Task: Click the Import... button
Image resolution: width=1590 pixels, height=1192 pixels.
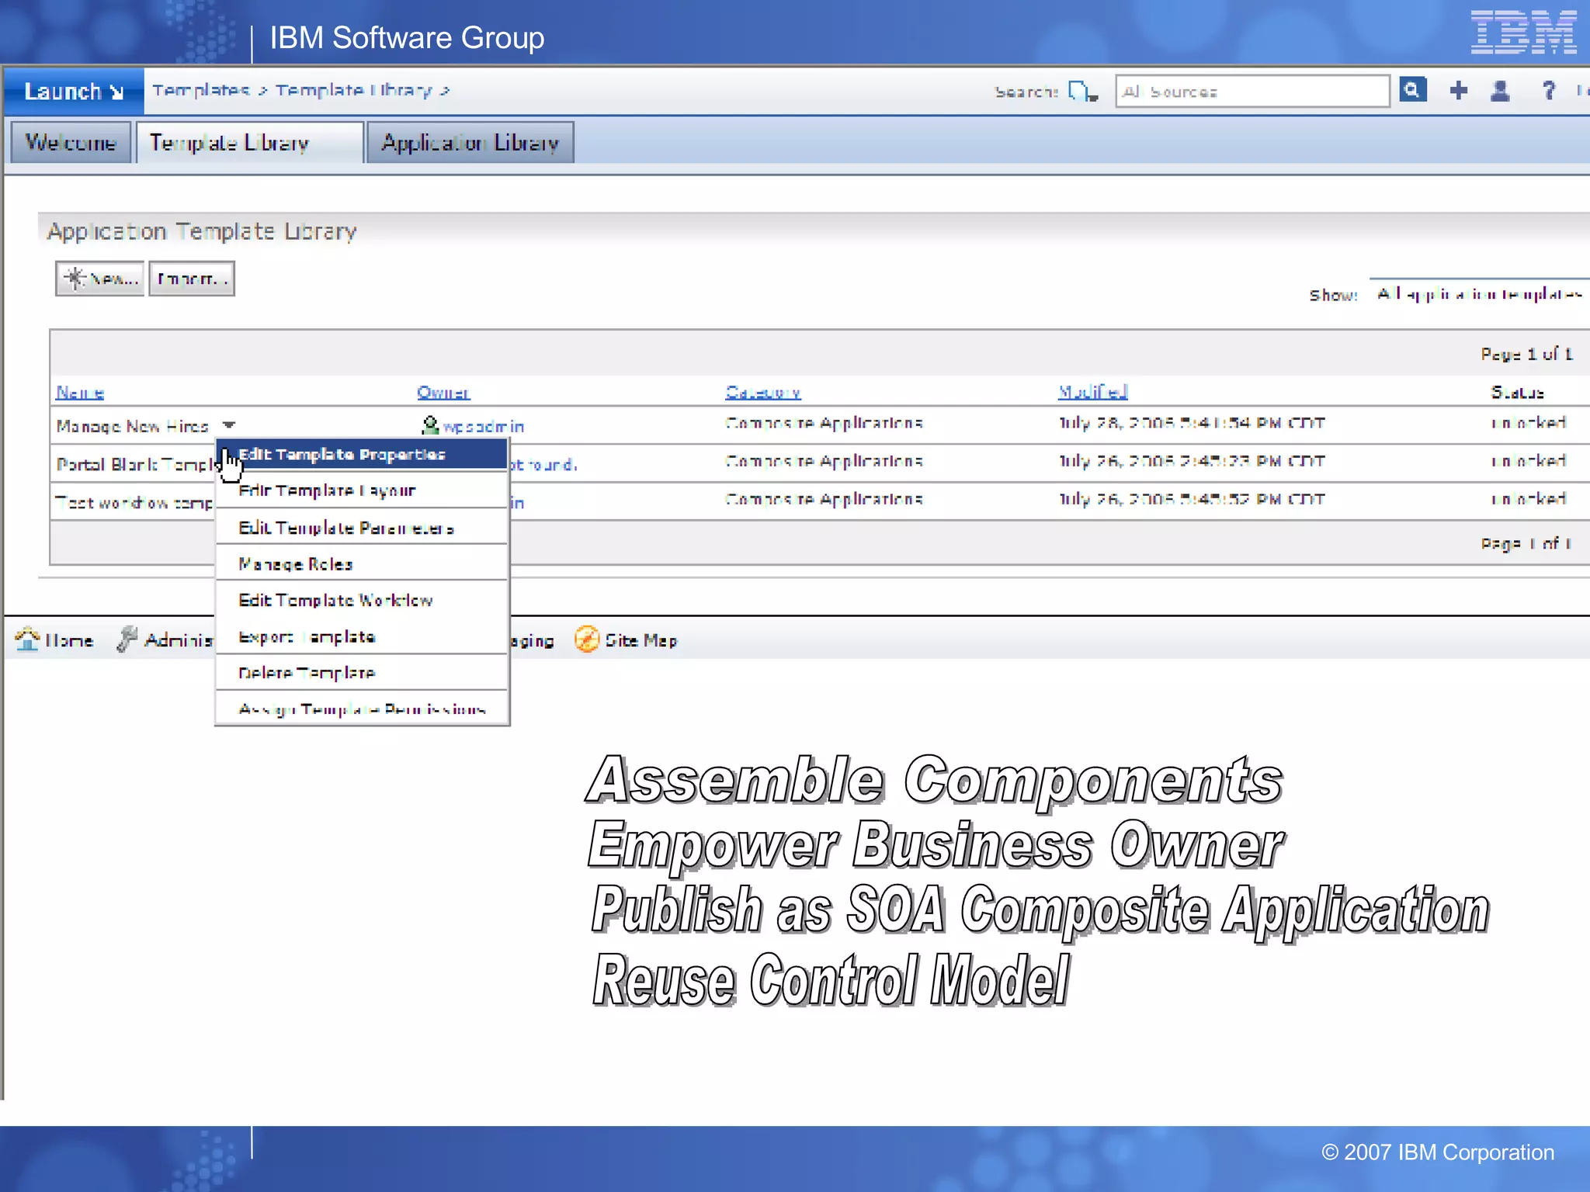Action: [192, 279]
